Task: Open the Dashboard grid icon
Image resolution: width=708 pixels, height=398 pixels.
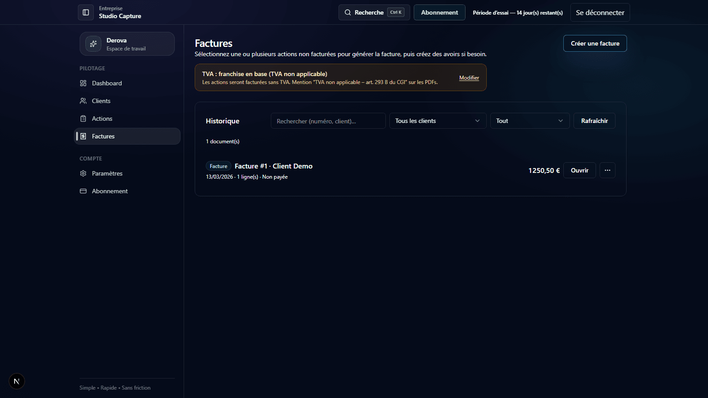Action: click(83, 83)
